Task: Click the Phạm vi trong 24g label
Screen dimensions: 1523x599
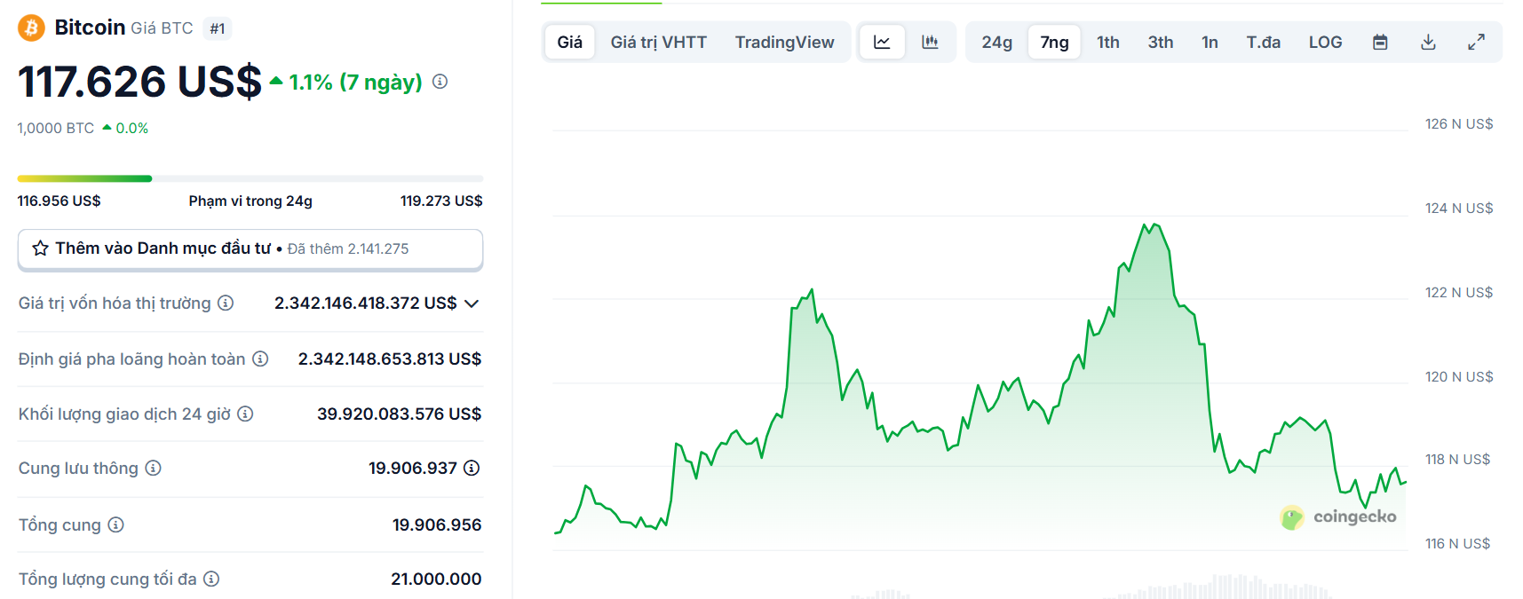Action: coord(250,201)
